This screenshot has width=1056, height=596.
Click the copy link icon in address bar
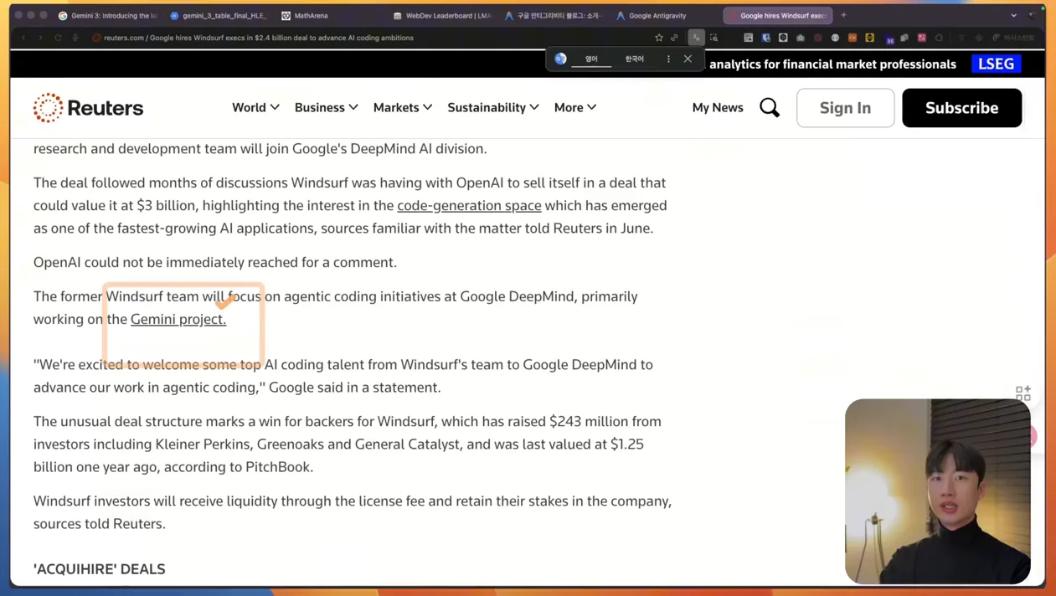[x=674, y=38]
